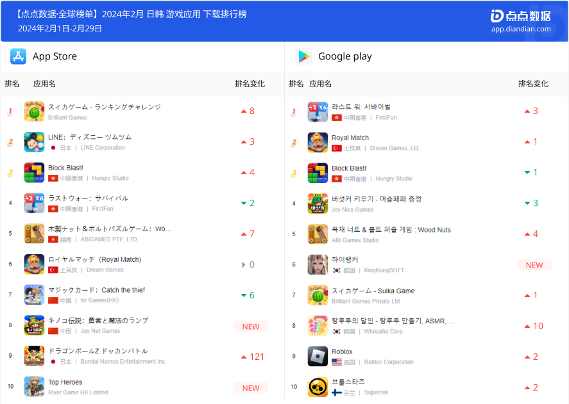Screen dimensions: 569x404
Task: Click KingKongSOFT game icon at rank 6
Action: coord(318,264)
